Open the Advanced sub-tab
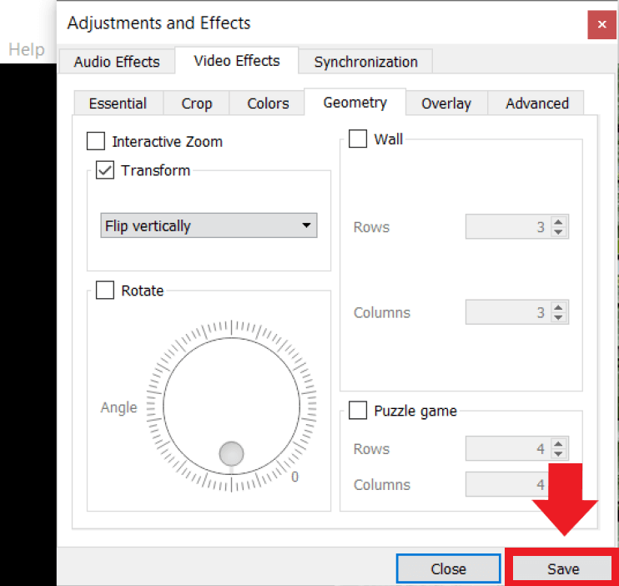The image size is (619, 586). (536, 104)
